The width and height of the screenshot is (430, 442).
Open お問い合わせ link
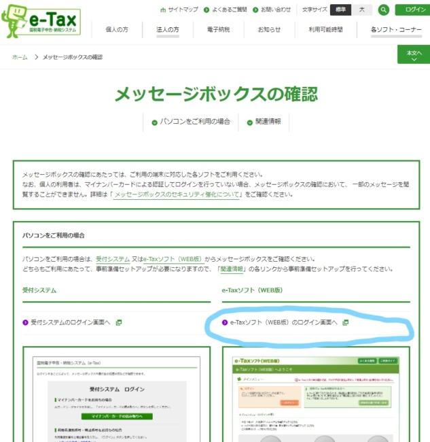[276, 10]
